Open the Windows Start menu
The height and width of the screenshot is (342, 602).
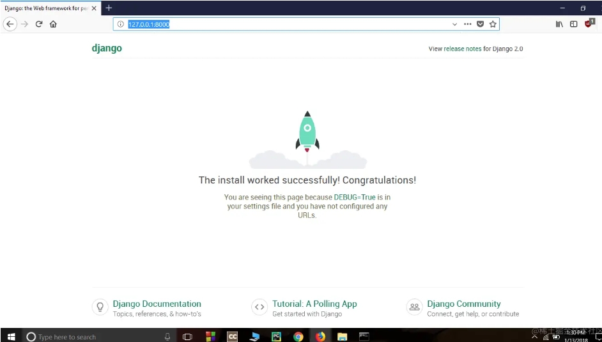click(x=11, y=337)
